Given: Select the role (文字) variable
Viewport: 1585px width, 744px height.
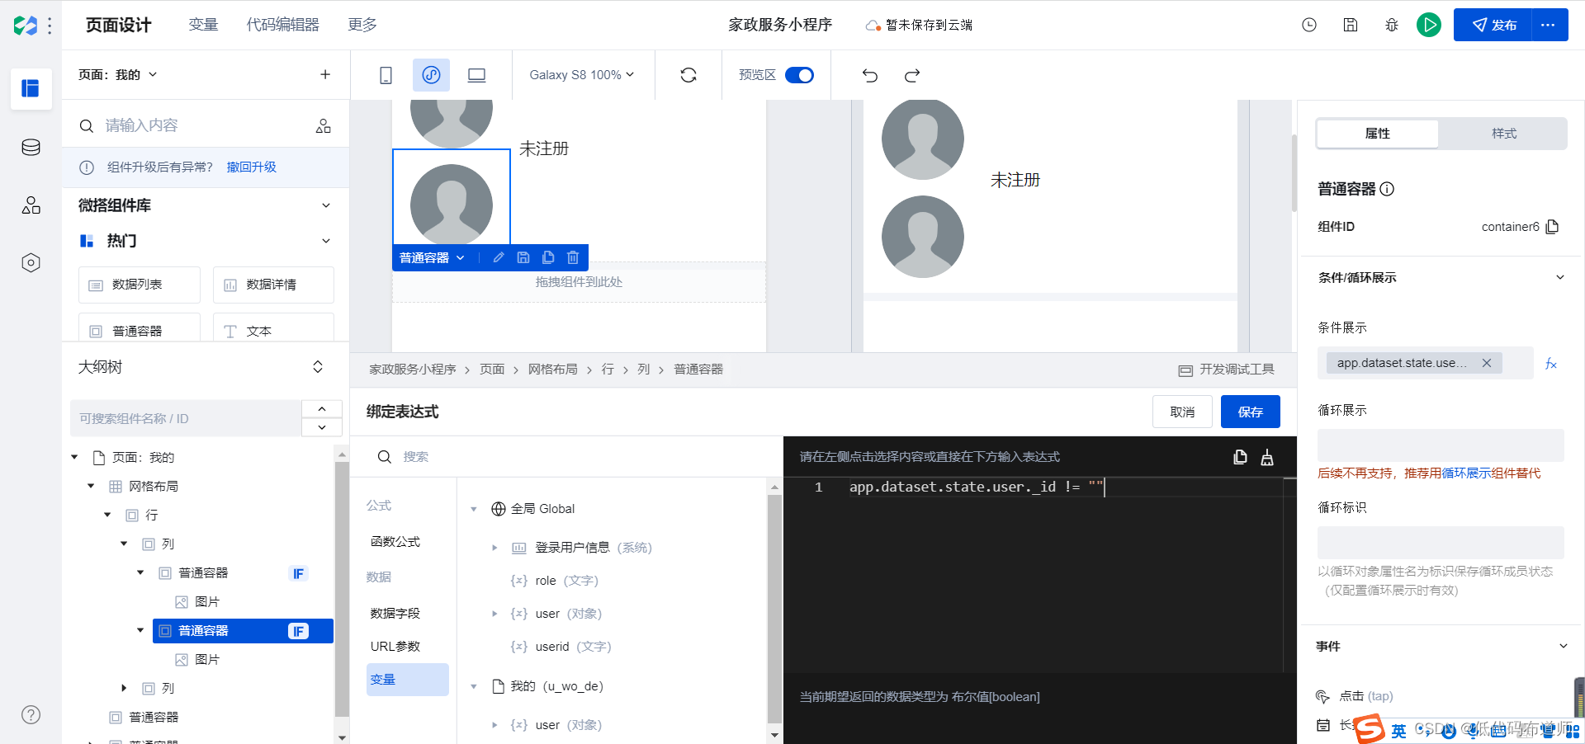Looking at the screenshot, I should coord(555,581).
